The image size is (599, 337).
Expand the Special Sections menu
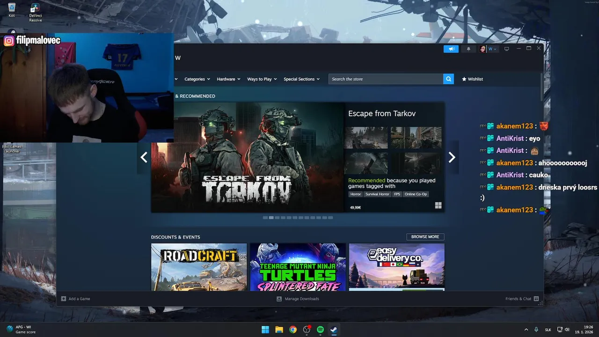(301, 79)
